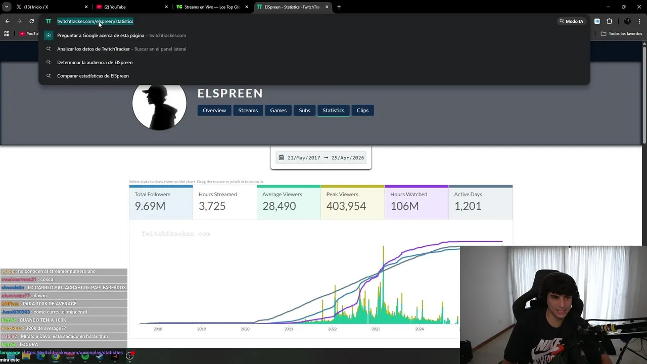Image resolution: width=647 pixels, height=364 pixels.
Task: Switch to the YouTube browser tab
Action: pyautogui.click(x=131, y=7)
